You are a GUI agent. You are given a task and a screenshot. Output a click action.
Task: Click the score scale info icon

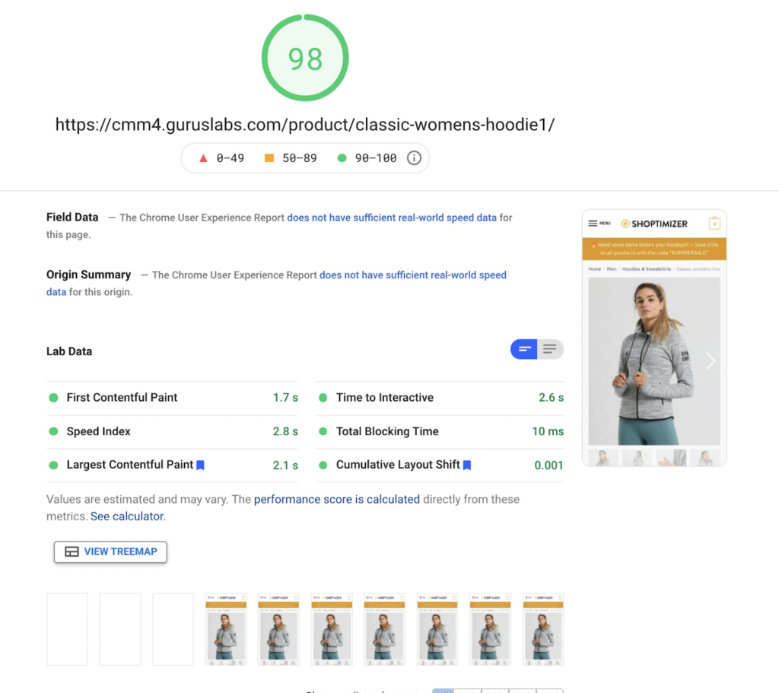tap(414, 158)
